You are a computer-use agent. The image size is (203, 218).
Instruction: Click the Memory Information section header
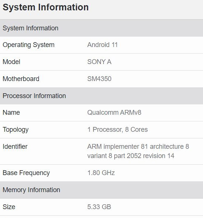point(101,190)
